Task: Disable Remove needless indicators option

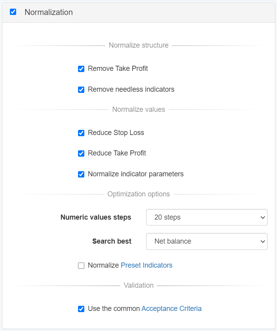Action: click(81, 90)
